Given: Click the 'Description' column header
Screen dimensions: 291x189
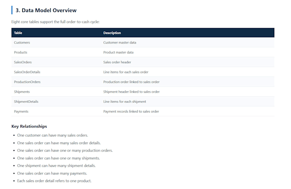Looking at the screenshot, I should (112, 33).
